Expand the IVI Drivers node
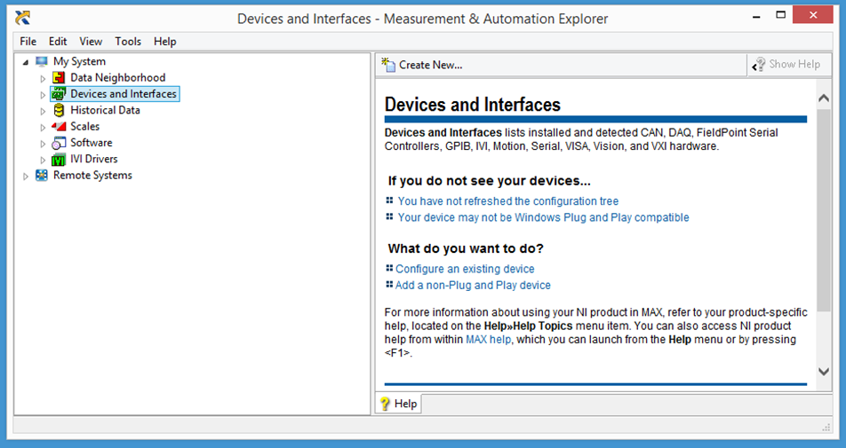 (43, 160)
